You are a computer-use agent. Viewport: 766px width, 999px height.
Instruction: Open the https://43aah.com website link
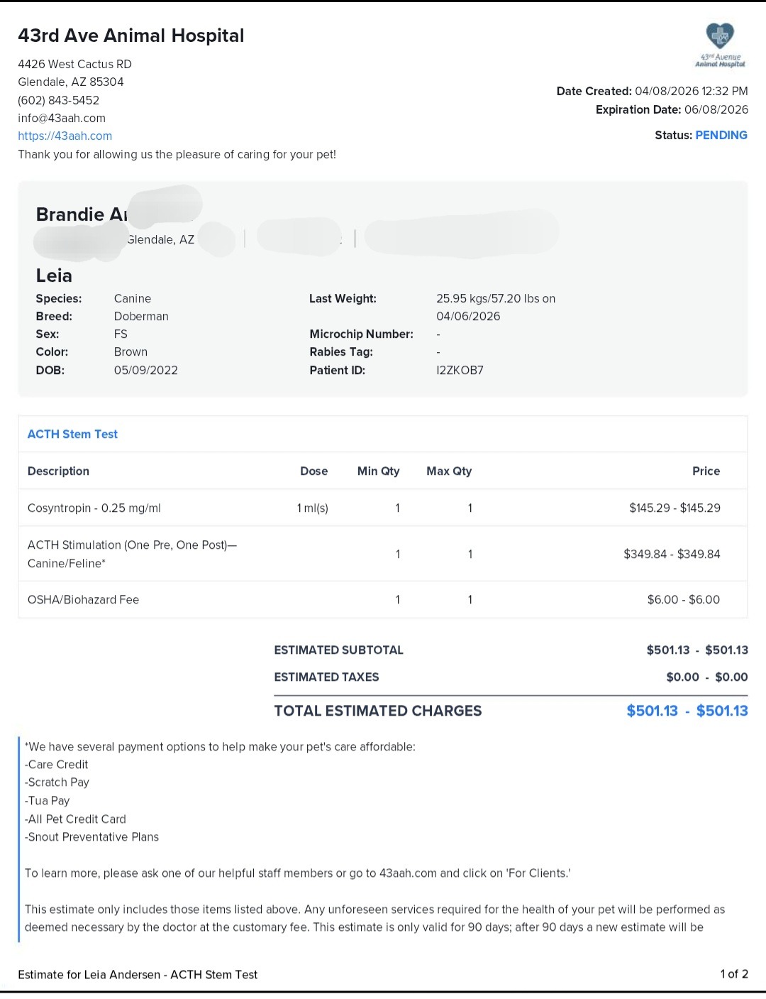point(65,136)
